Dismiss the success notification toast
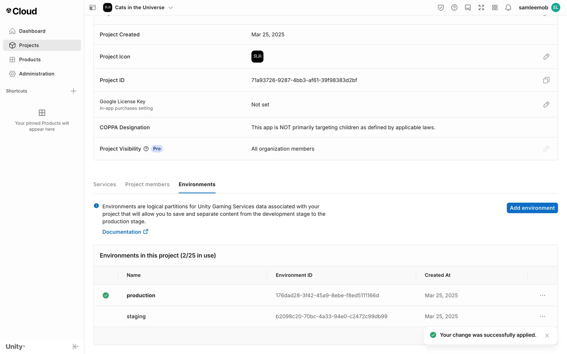 (x=547, y=335)
